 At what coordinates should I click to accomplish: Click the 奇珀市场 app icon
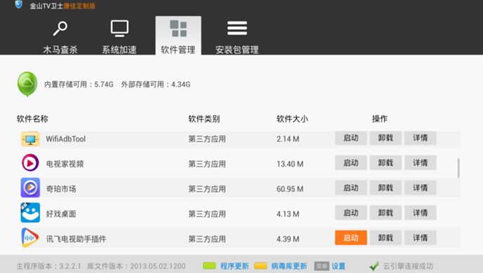click(x=30, y=188)
